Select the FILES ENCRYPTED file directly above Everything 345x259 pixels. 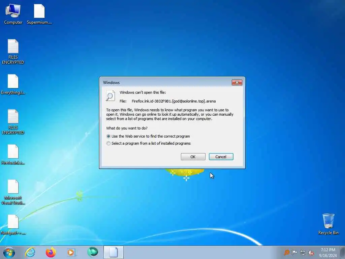[13, 52]
